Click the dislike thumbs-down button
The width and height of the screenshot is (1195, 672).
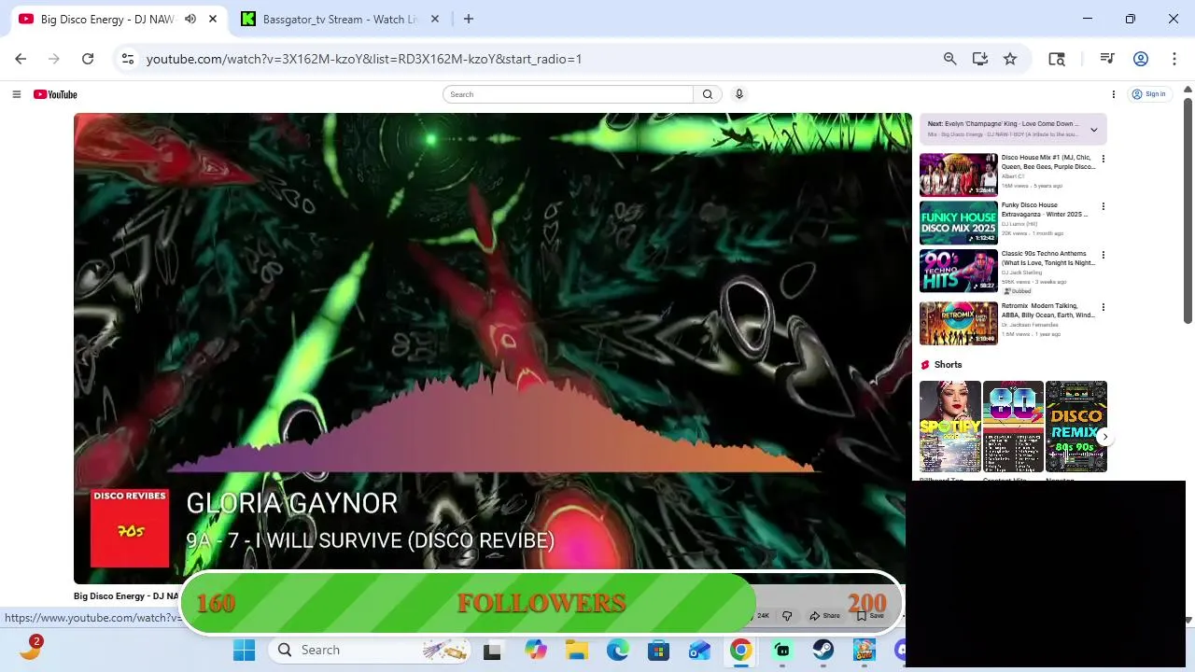(787, 616)
